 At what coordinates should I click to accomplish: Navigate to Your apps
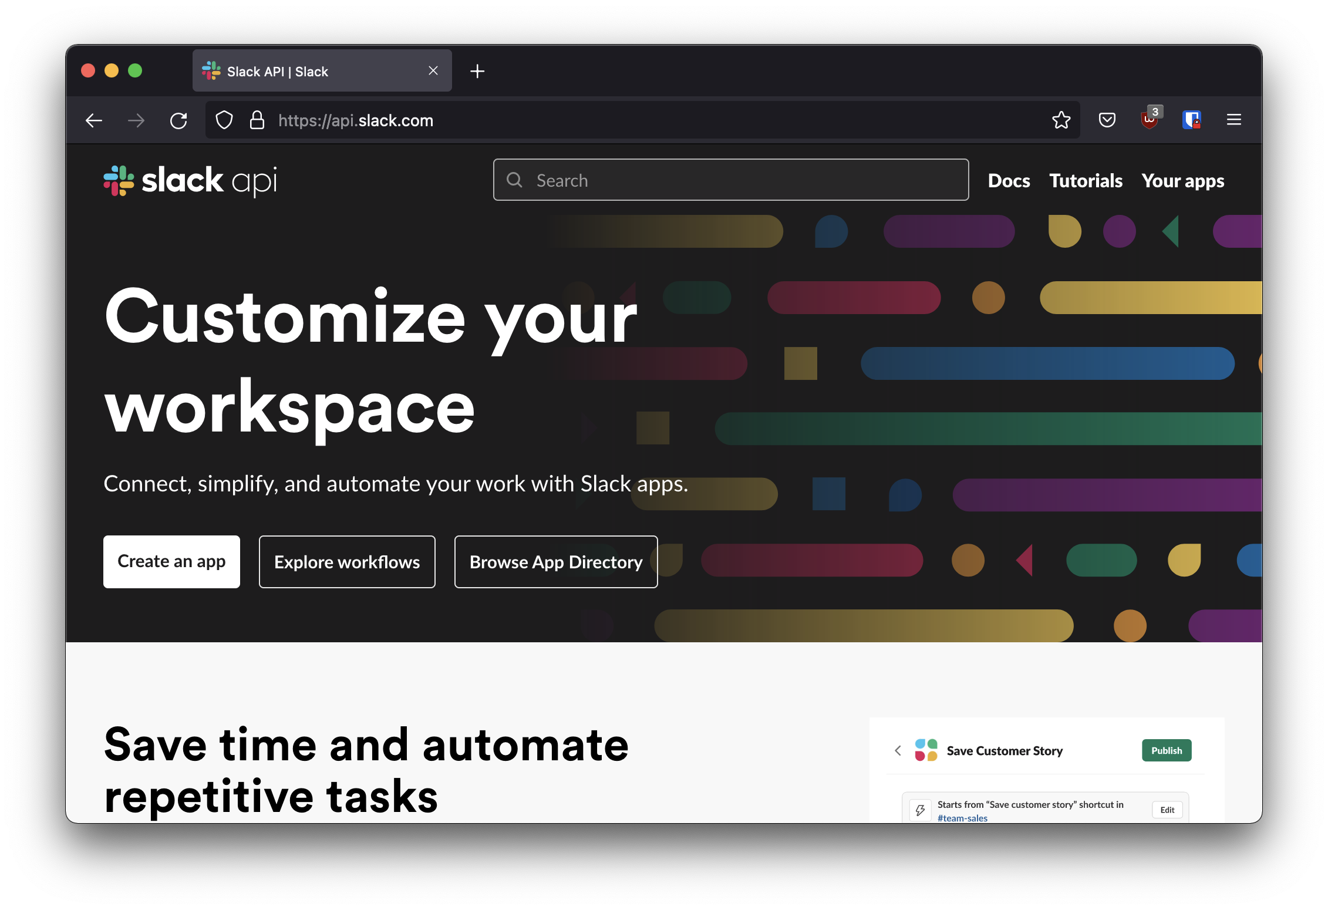(x=1183, y=180)
